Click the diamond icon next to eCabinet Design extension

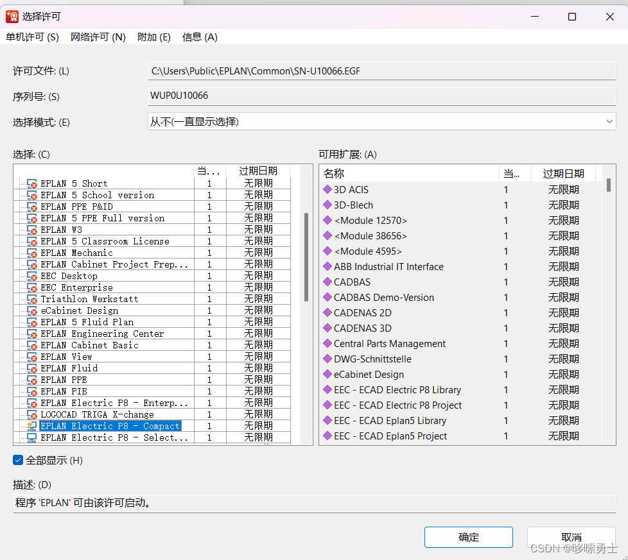(327, 375)
